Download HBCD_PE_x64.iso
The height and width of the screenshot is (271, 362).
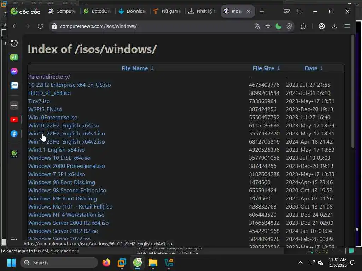(x=49, y=93)
